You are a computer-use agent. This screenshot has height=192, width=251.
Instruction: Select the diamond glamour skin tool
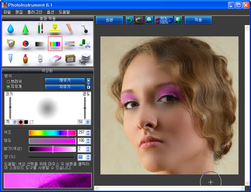(11, 44)
